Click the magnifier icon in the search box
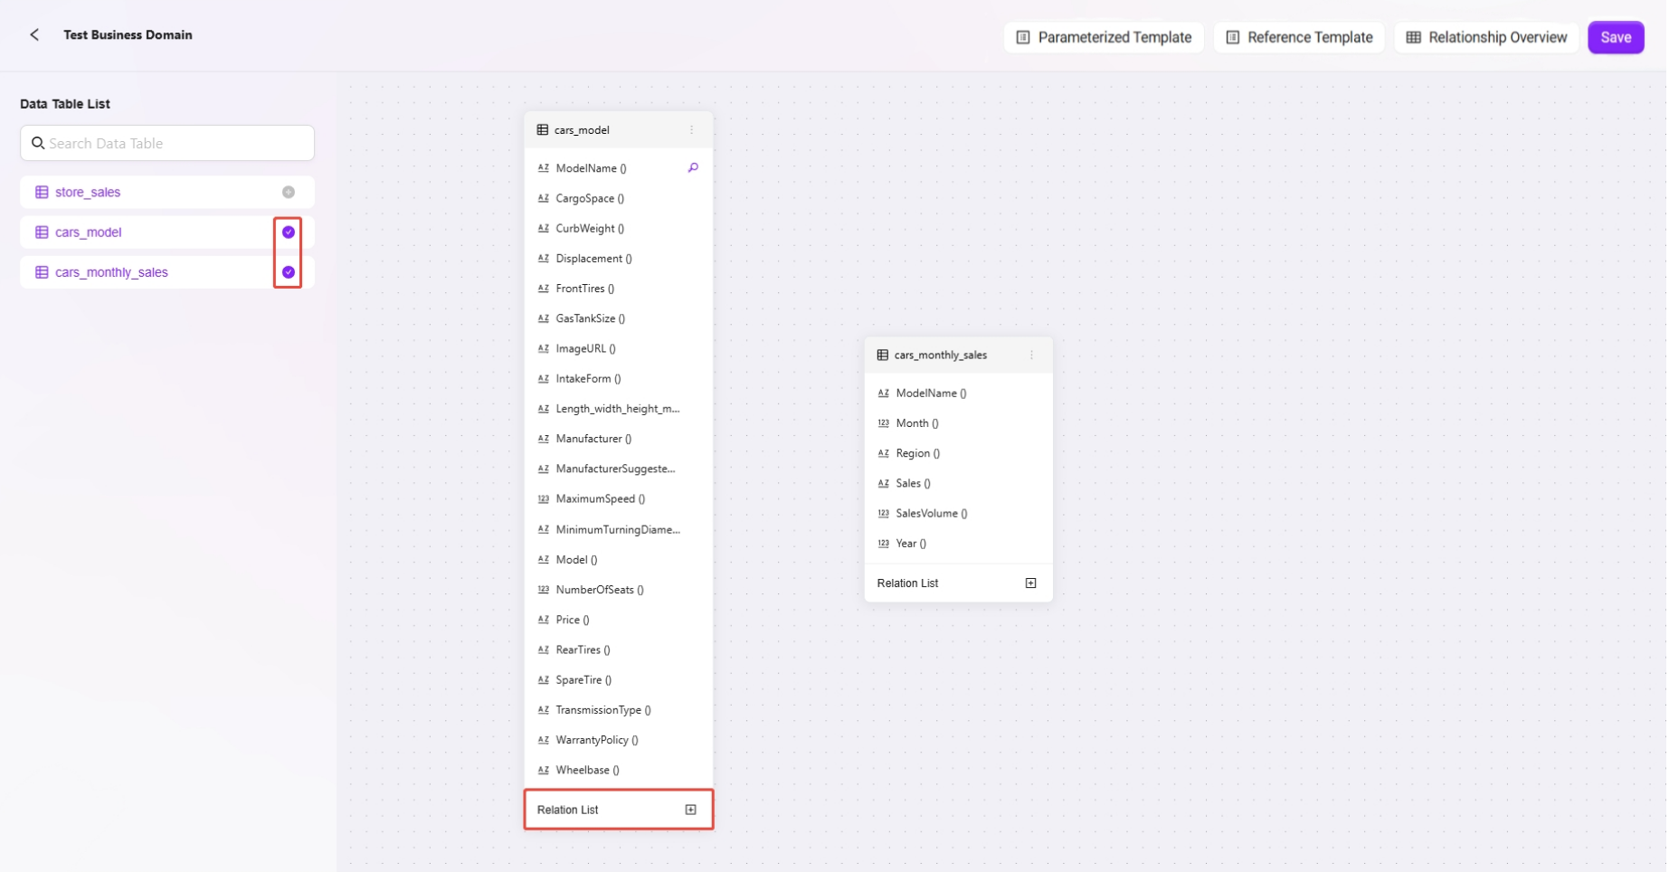This screenshot has width=1669, height=872. [38, 143]
